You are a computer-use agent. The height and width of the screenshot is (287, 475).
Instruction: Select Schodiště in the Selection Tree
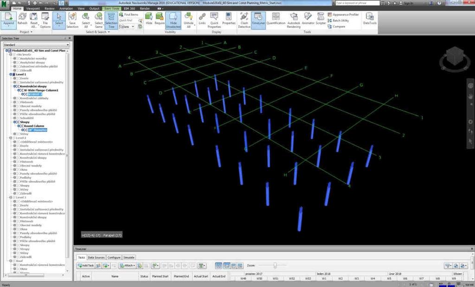pyautogui.click(x=26, y=118)
